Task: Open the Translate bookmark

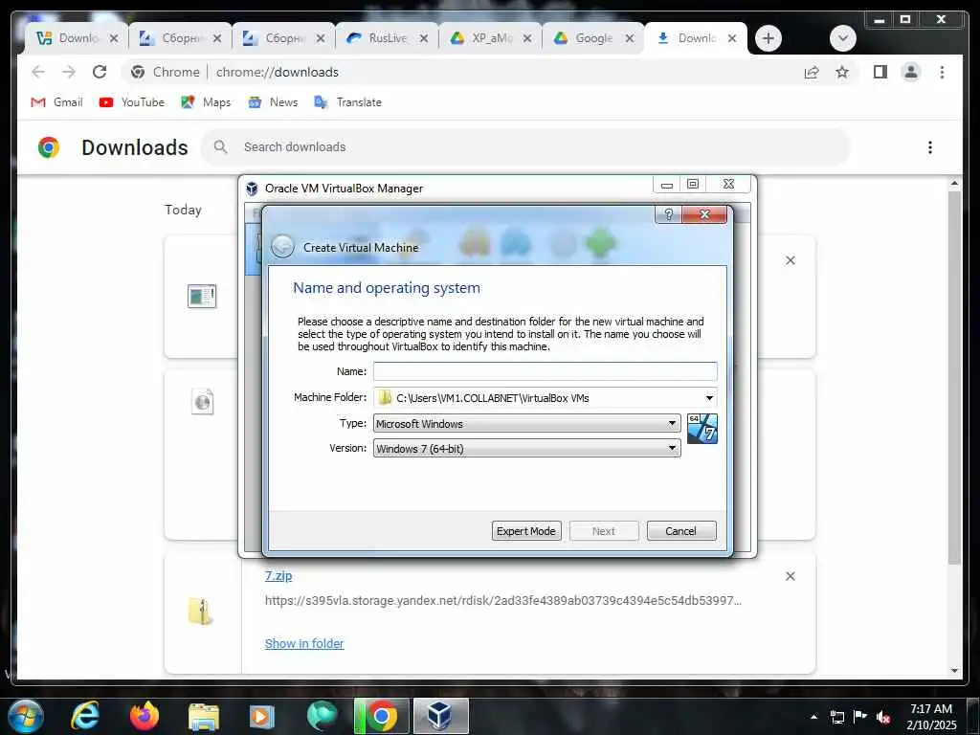Action: click(348, 101)
